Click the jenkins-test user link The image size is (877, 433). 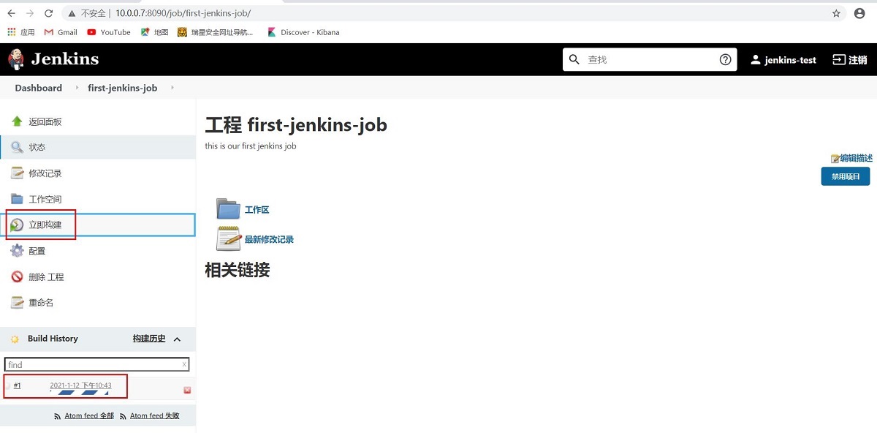click(x=791, y=60)
